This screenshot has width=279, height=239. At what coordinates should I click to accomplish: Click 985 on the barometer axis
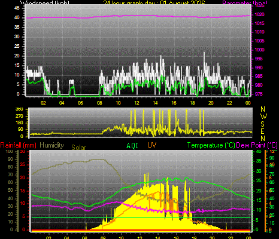pyautogui.click(x=259, y=76)
